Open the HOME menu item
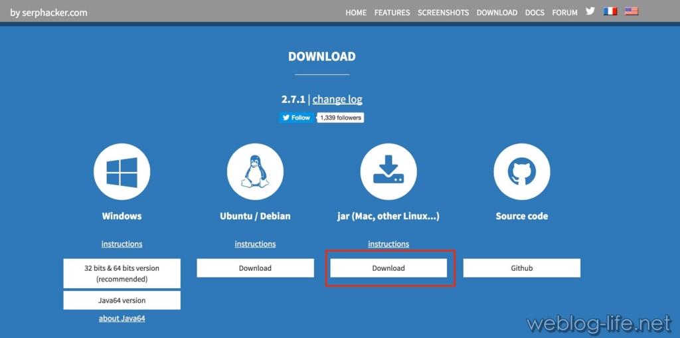 (356, 13)
